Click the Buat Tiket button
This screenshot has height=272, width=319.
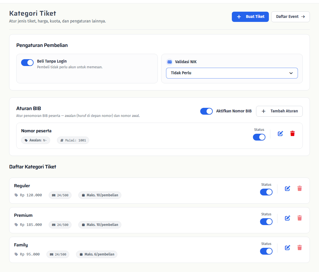click(250, 17)
